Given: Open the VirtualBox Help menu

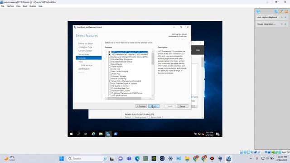Looking at the screenshot, I should tap(40, 6).
